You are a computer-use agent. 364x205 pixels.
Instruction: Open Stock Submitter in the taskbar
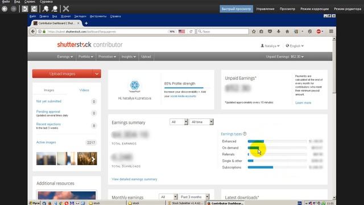(x=186, y=203)
